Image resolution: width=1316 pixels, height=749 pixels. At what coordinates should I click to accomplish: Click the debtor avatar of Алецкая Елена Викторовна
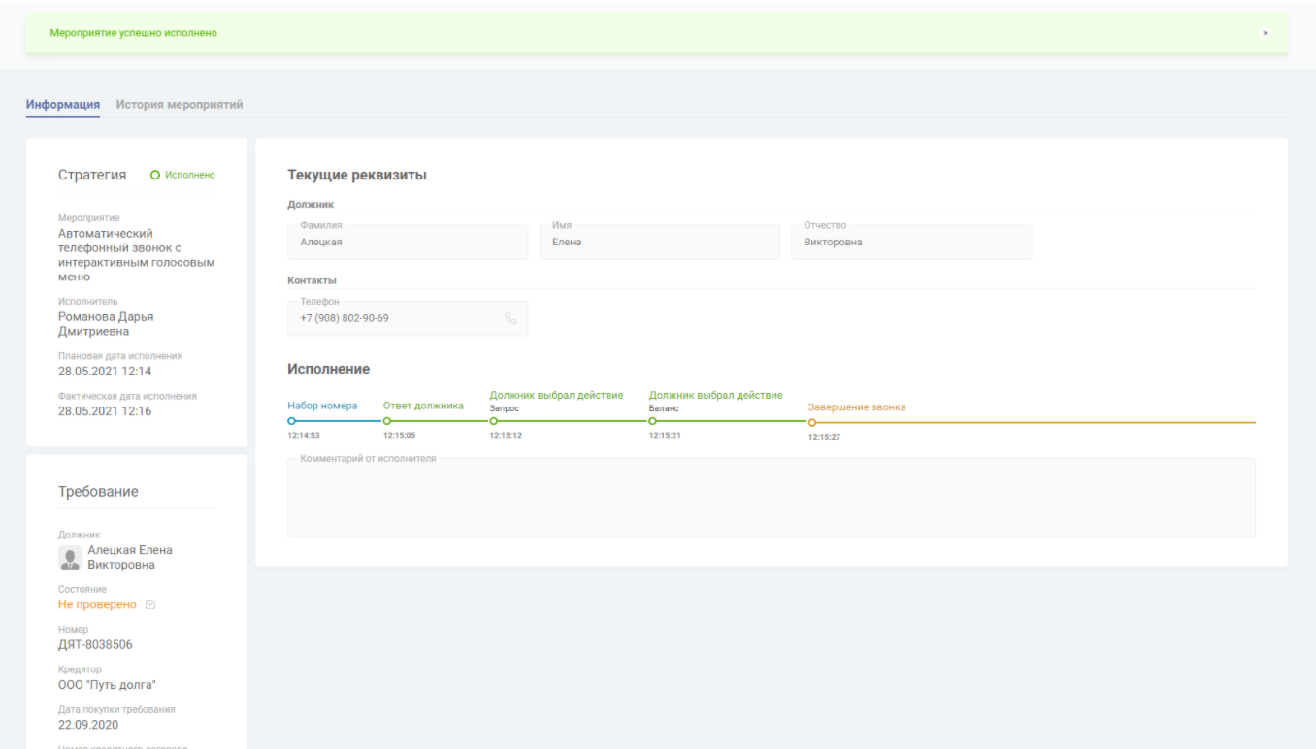pos(70,558)
